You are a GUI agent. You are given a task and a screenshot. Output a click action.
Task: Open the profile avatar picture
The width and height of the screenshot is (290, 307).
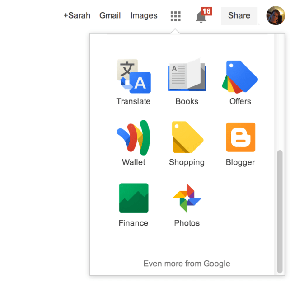click(x=276, y=15)
